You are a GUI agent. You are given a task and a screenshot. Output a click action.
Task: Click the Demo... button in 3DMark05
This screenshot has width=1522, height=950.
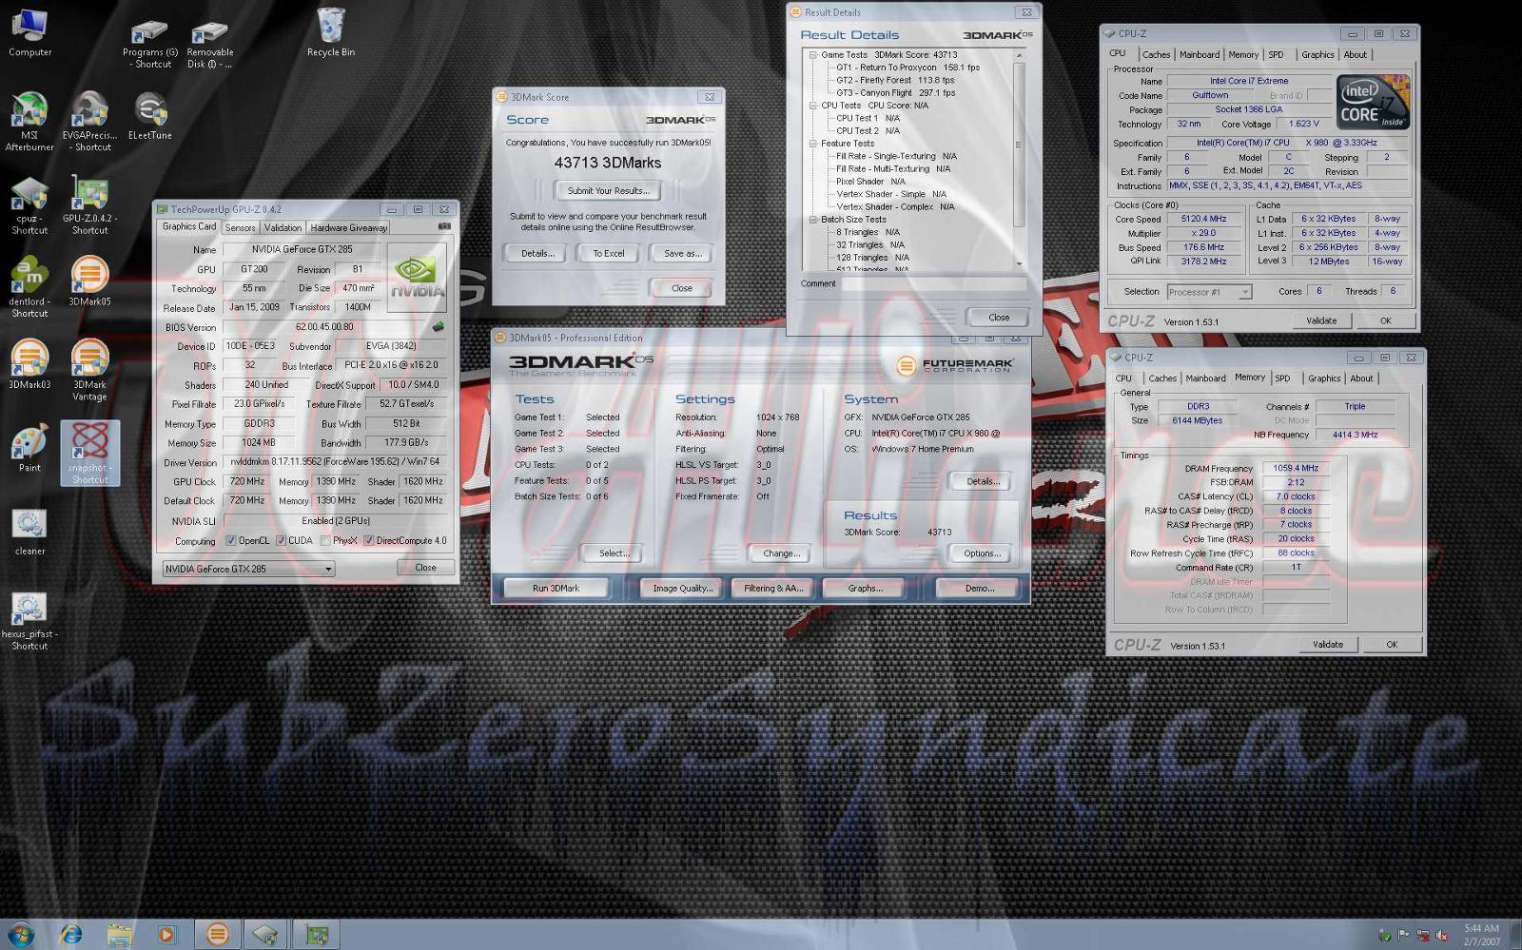(979, 589)
